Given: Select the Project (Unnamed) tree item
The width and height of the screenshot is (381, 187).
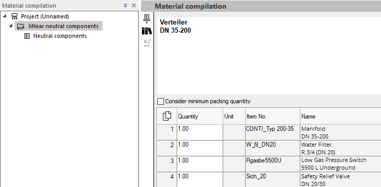Looking at the screenshot, I should pyautogui.click(x=45, y=16).
